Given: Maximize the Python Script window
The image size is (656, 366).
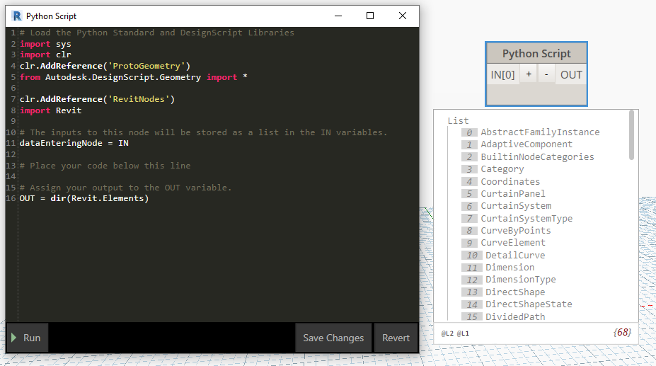Looking at the screenshot, I should click(370, 16).
